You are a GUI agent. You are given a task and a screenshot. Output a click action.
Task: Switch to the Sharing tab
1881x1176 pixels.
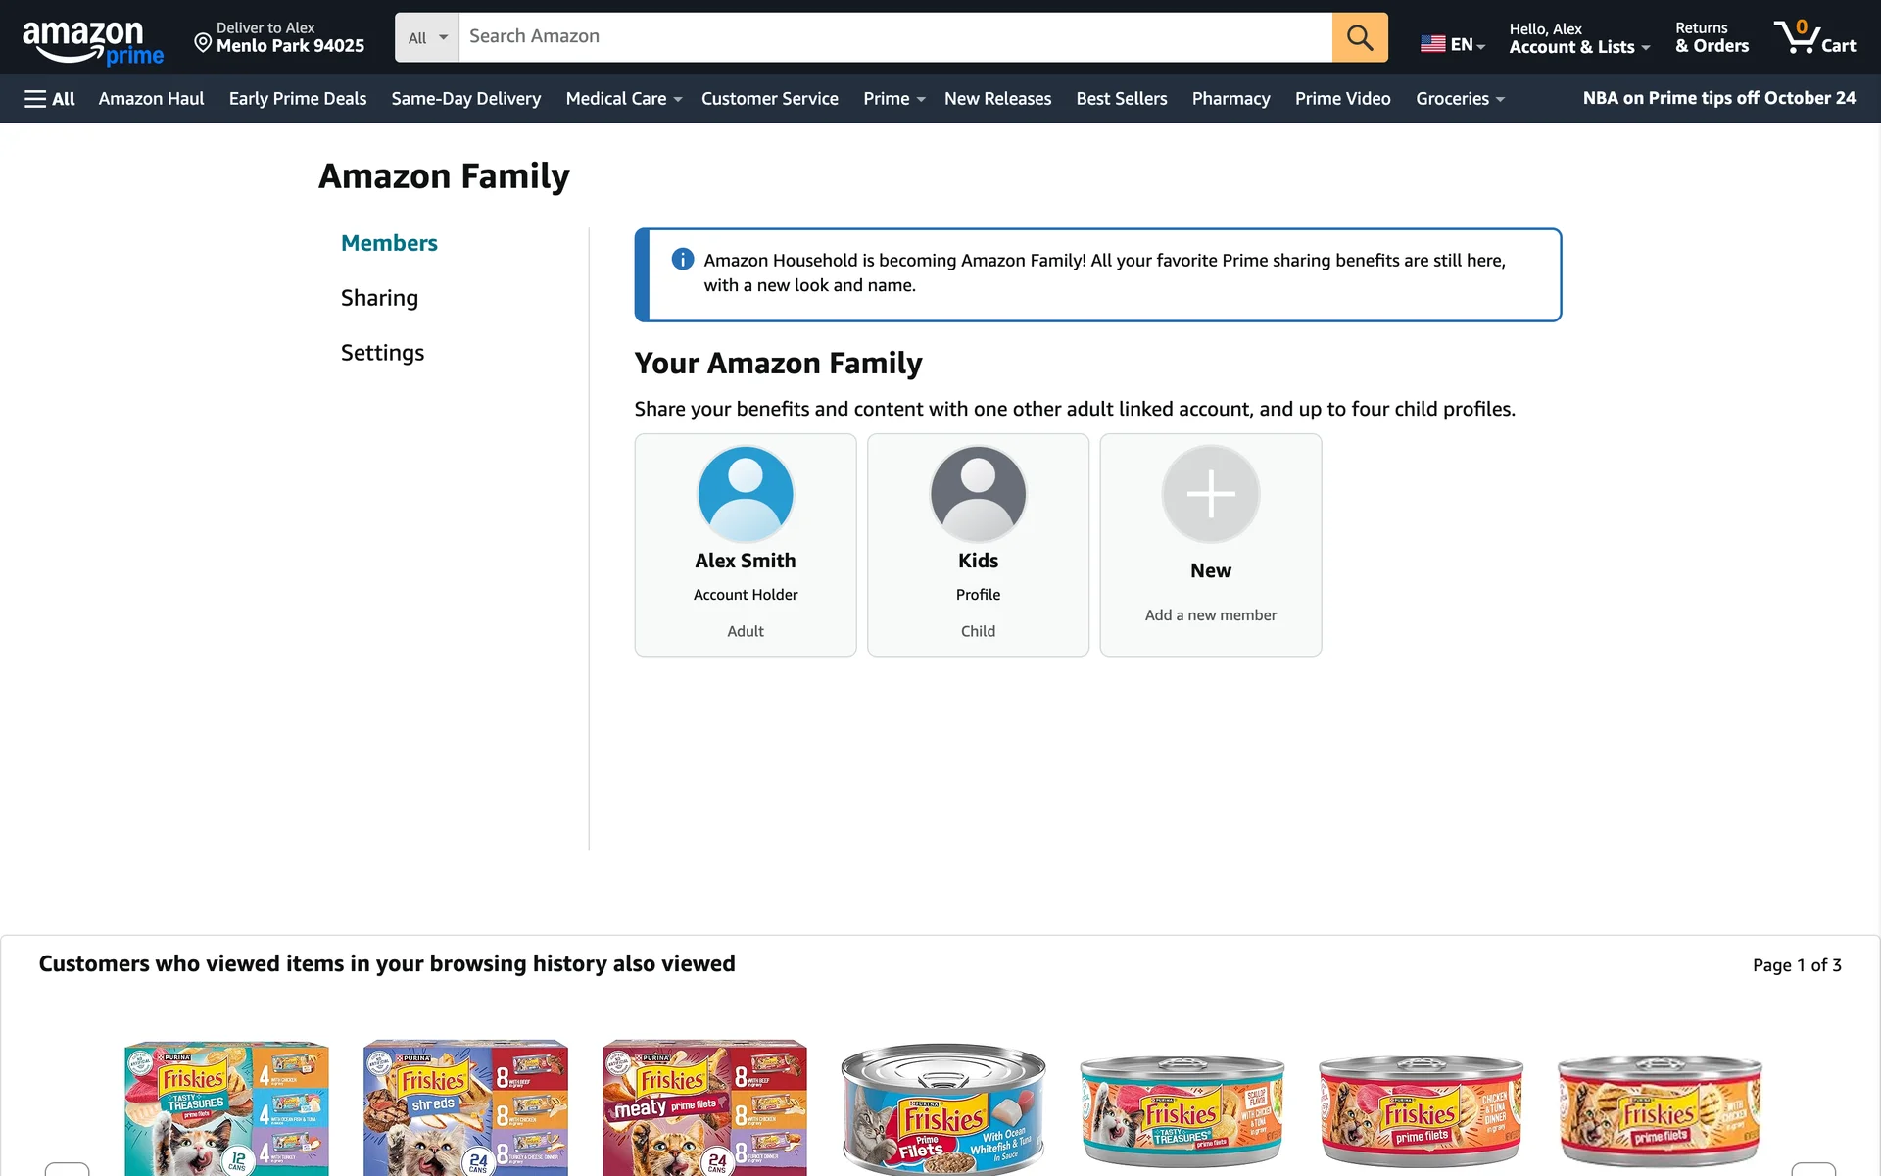point(379,298)
